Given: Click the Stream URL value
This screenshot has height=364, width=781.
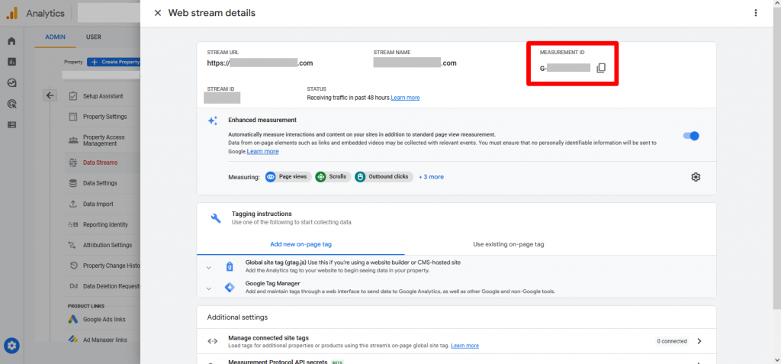Looking at the screenshot, I should click(x=260, y=63).
